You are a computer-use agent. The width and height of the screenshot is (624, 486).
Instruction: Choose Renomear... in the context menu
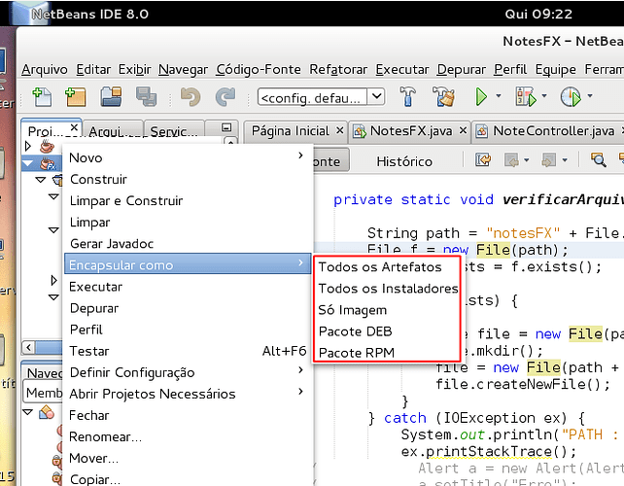coord(187,437)
